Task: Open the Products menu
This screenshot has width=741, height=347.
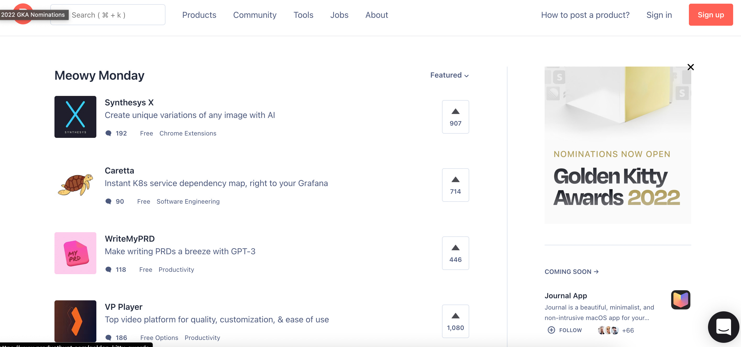Action: [199, 15]
